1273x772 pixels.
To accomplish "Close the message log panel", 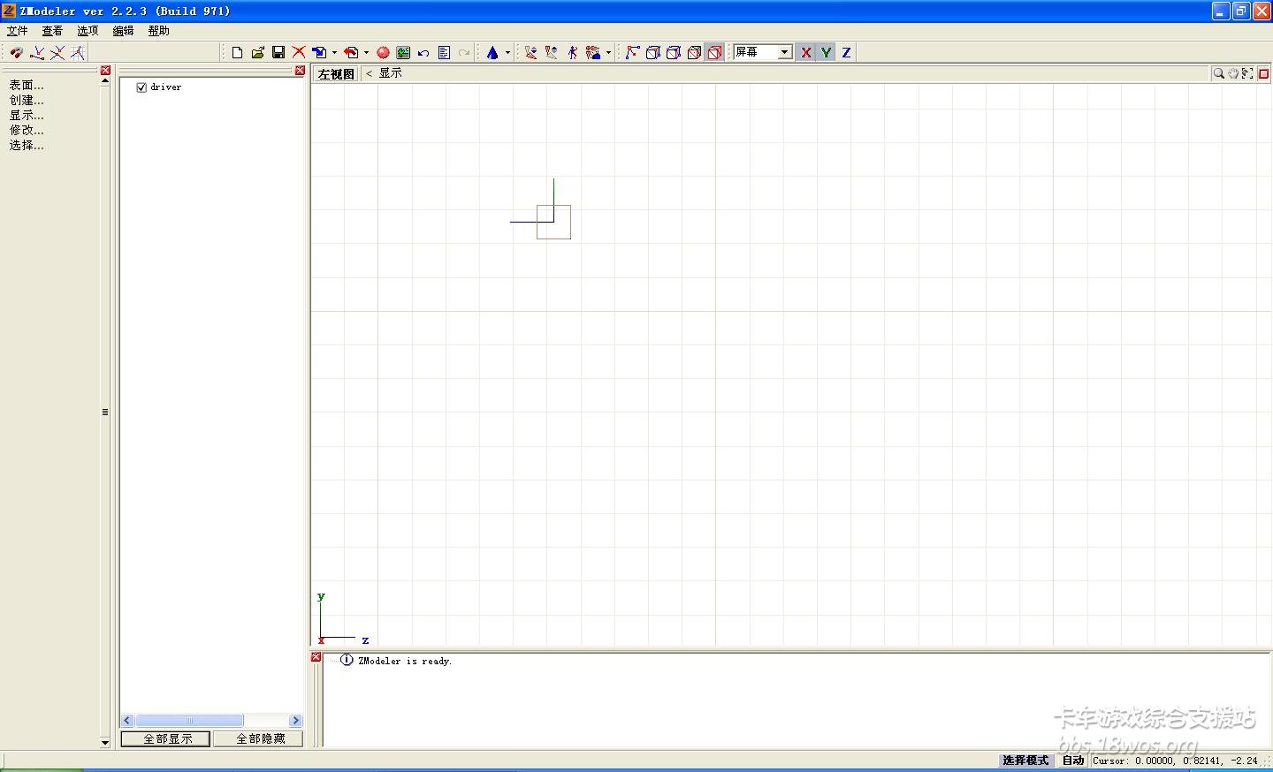I will (x=316, y=657).
